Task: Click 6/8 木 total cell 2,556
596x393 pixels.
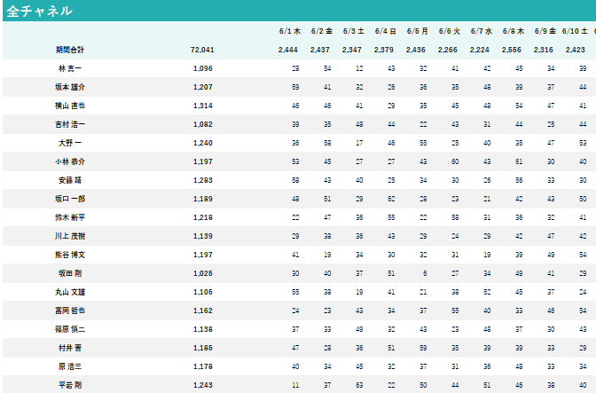Action: coord(512,50)
